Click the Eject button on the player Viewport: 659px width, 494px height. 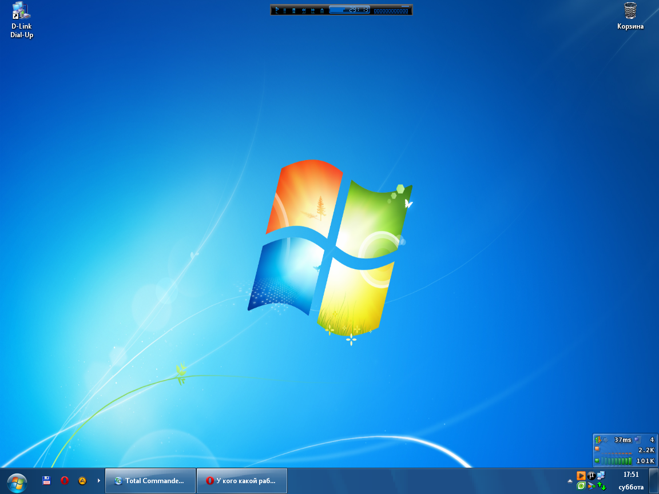(322, 10)
